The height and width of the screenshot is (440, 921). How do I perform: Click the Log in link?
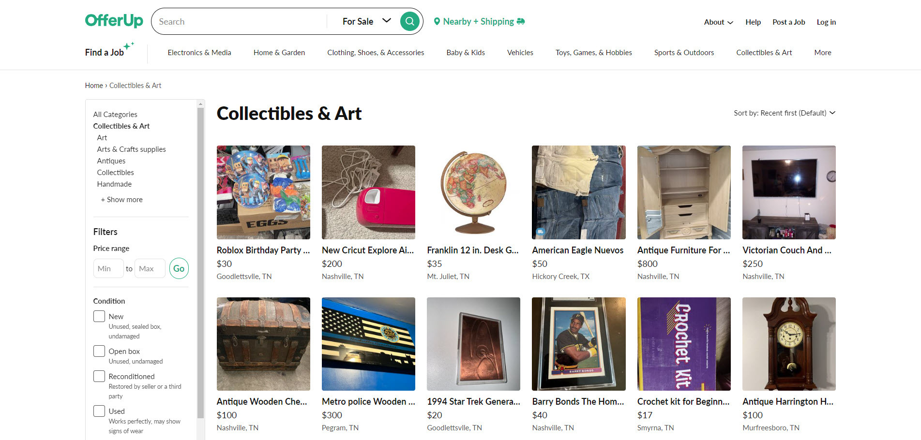coord(826,22)
